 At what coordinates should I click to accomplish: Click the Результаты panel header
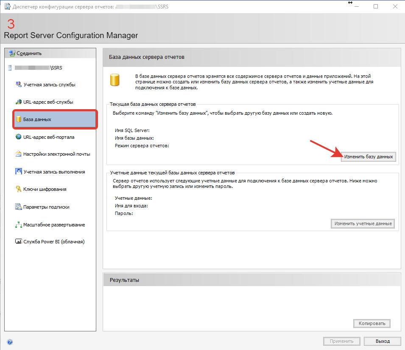click(252, 280)
